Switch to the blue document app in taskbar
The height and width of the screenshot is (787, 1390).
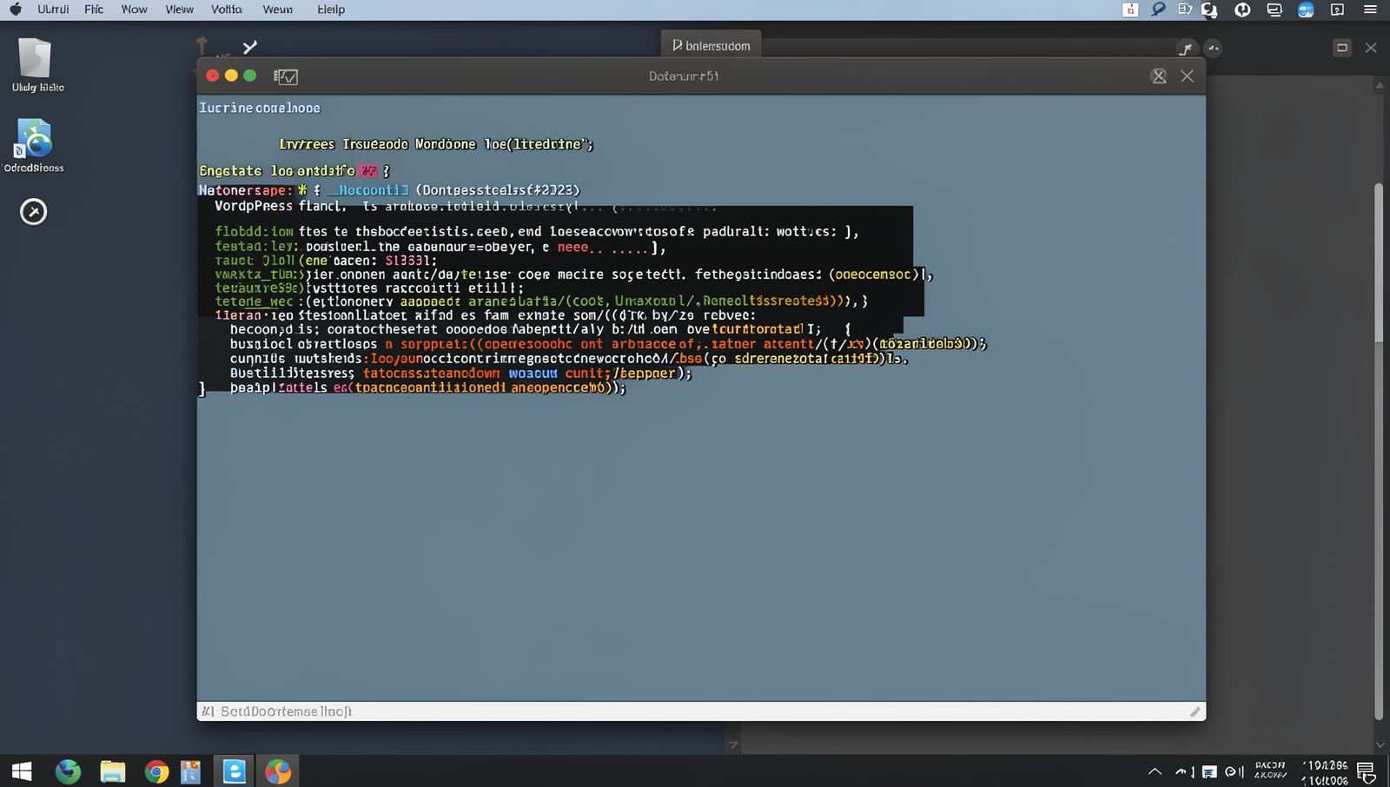pos(234,771)
